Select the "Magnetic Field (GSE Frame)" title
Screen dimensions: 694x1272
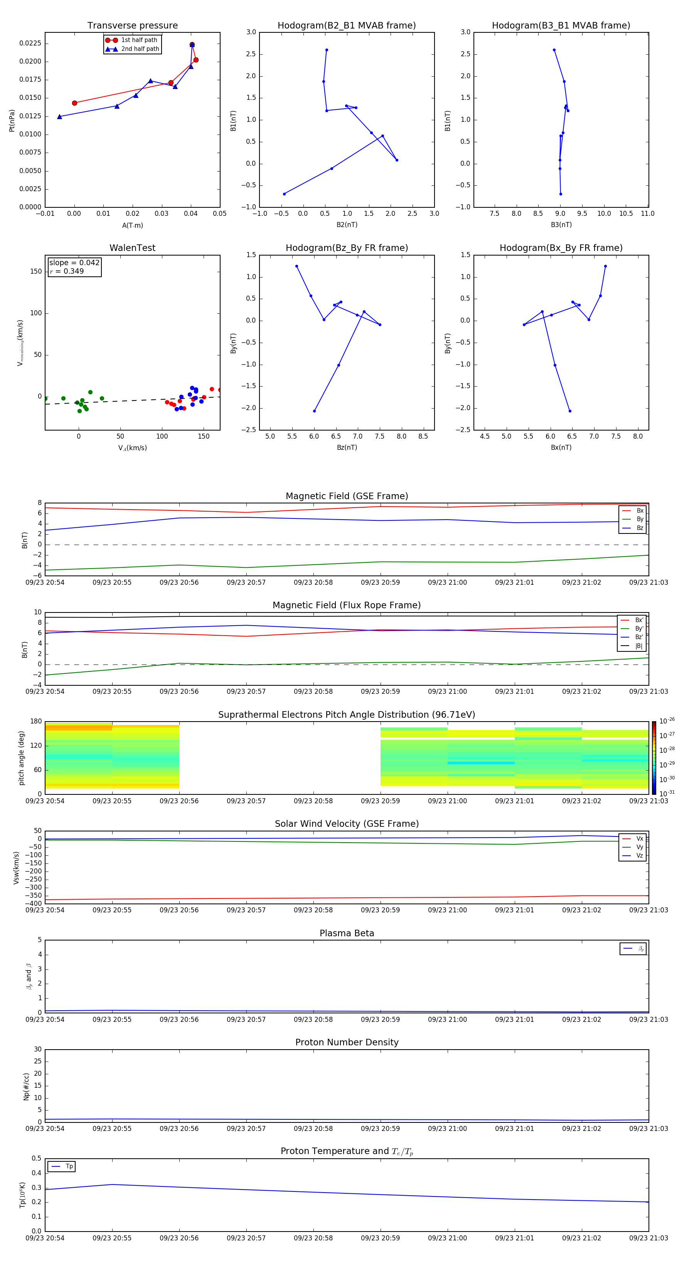click(347, 496)
